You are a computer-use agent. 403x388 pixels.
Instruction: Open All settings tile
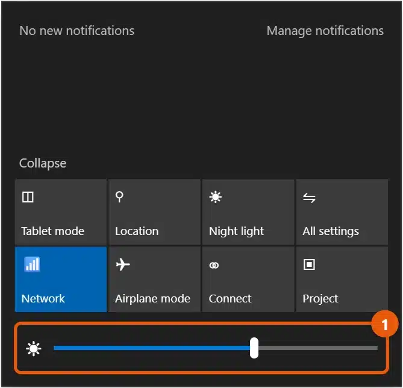(342, 212)
